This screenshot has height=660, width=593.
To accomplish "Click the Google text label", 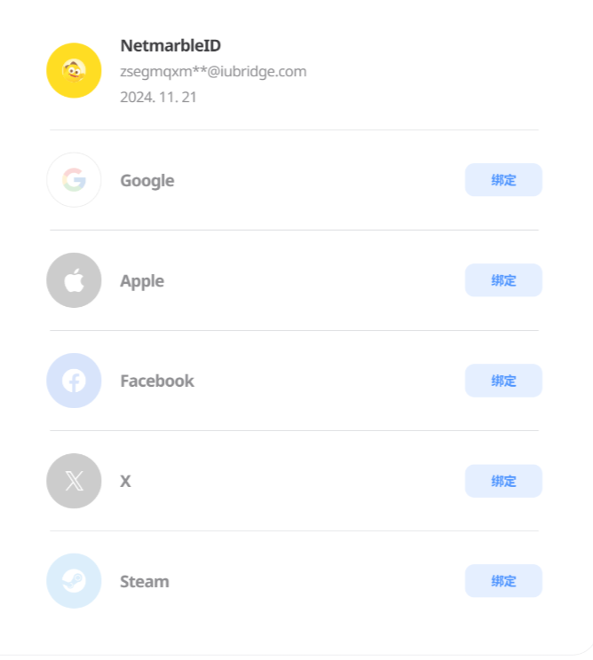I will pyautogui.click(x=147, y=181).
